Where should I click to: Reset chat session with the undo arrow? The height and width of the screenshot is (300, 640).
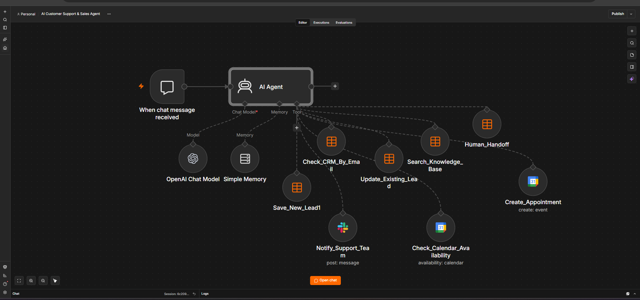coord(194,294)
